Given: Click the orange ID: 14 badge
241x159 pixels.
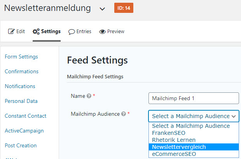Looking at the screenshot, I should 124,8.
